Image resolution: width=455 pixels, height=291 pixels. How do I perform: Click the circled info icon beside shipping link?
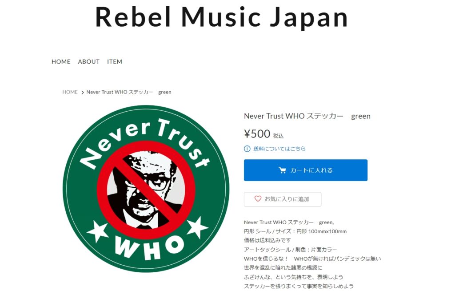247,149
